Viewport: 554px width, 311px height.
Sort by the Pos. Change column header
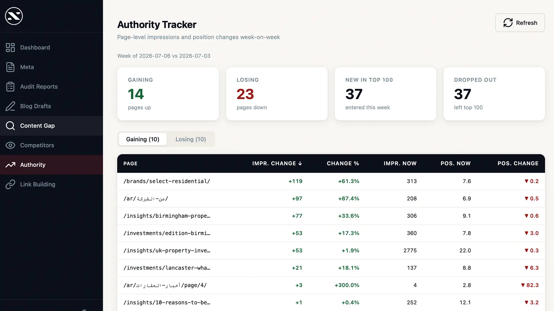click(518, 164)
